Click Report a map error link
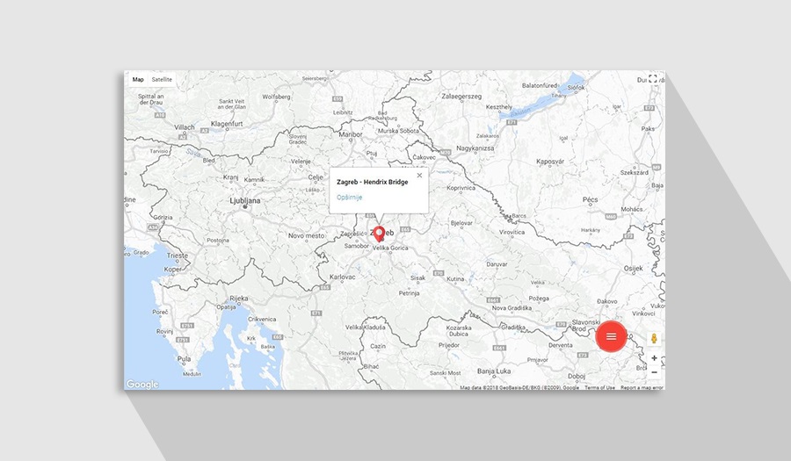The height and width of the screenshot is (461, 791). (x=642, y=387)
